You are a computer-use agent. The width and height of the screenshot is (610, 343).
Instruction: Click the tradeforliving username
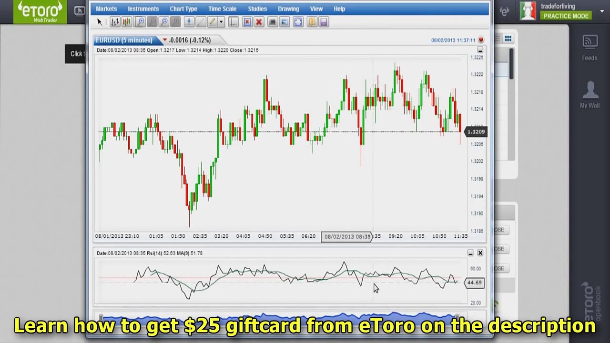click(558, 6)
